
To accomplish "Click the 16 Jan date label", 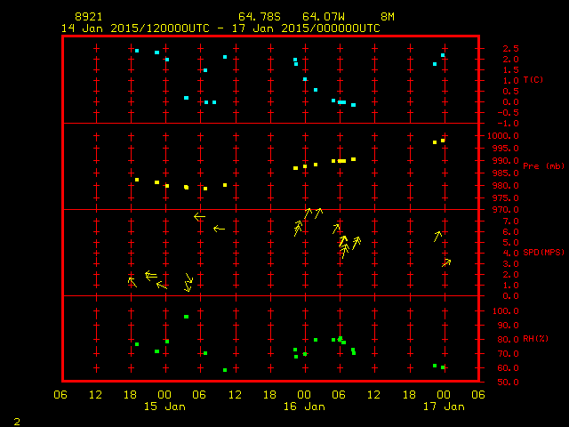I will pyautogui.click(x=304, y=407).
